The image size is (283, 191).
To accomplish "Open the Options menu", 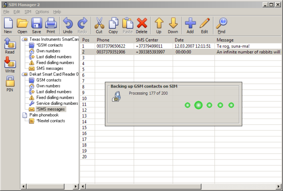I will pyautogui.click(x=42, y=11).
